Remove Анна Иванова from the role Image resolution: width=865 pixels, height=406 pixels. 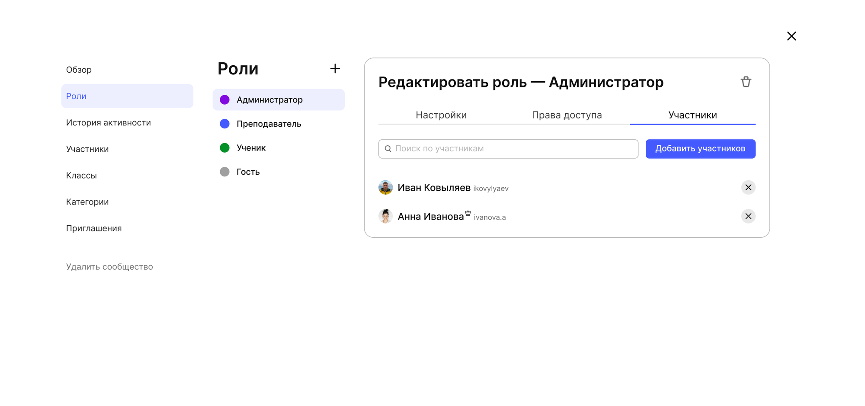(x=748, y=216)
